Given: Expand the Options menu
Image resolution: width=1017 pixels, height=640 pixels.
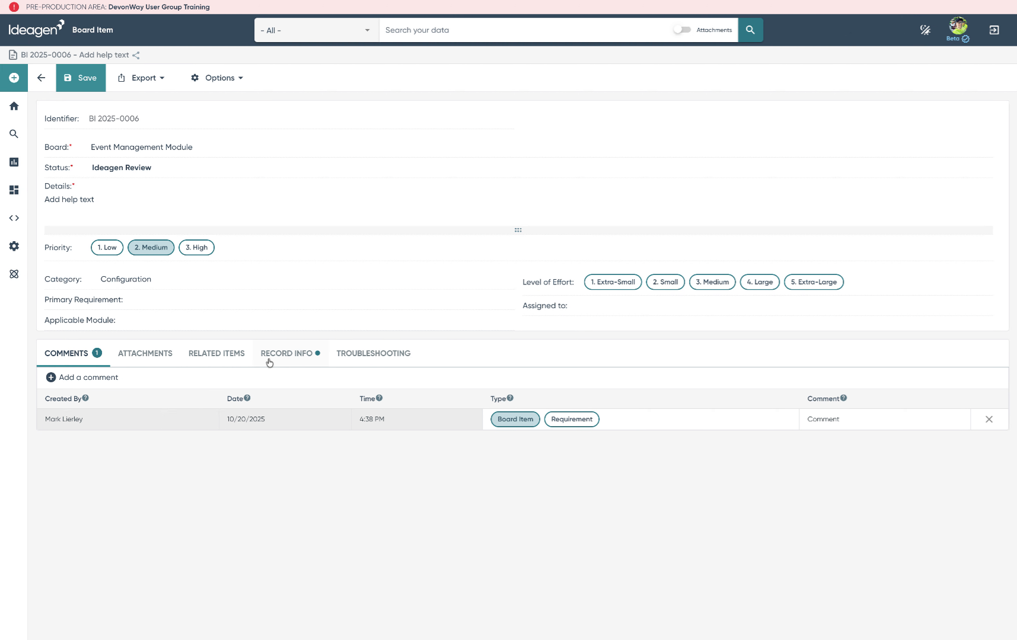Looking at the screenshot, I should pos(217,78).
